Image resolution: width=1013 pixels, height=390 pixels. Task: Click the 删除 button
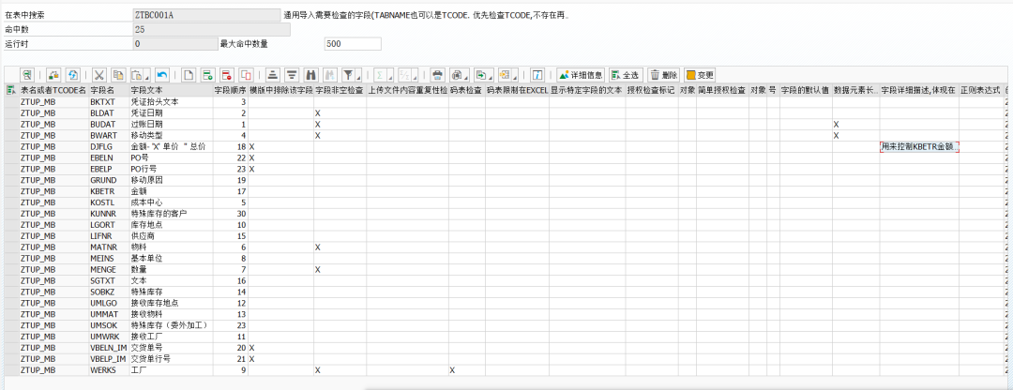coord(663,75)
